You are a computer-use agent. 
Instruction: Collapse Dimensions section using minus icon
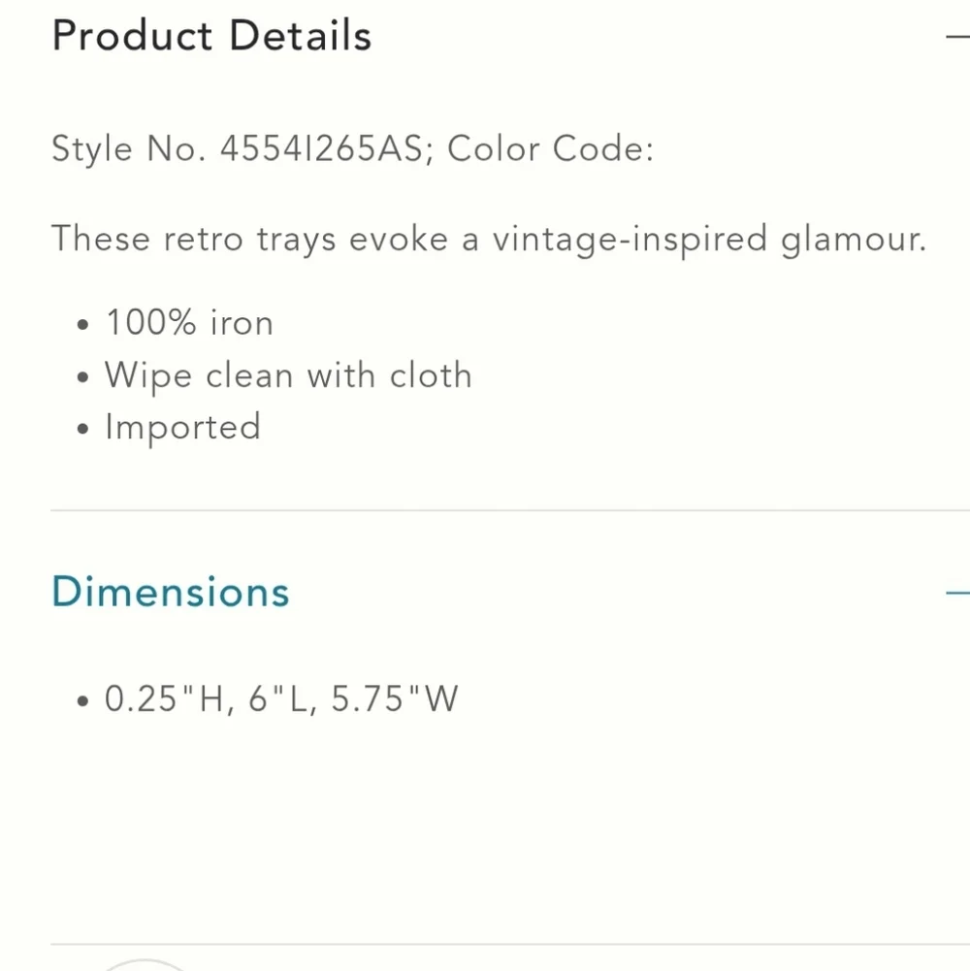pyautogui.click(x=957, y=594)
